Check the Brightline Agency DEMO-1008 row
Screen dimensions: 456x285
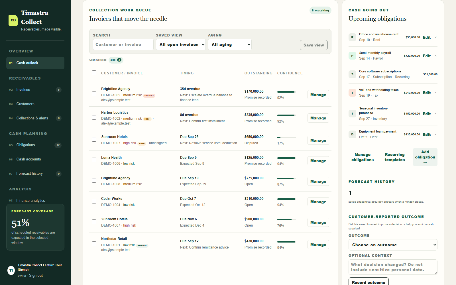click(94, 180)
